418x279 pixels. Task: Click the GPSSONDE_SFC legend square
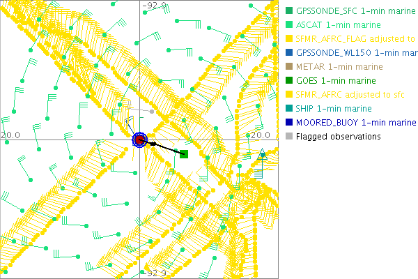pos(290,11)
